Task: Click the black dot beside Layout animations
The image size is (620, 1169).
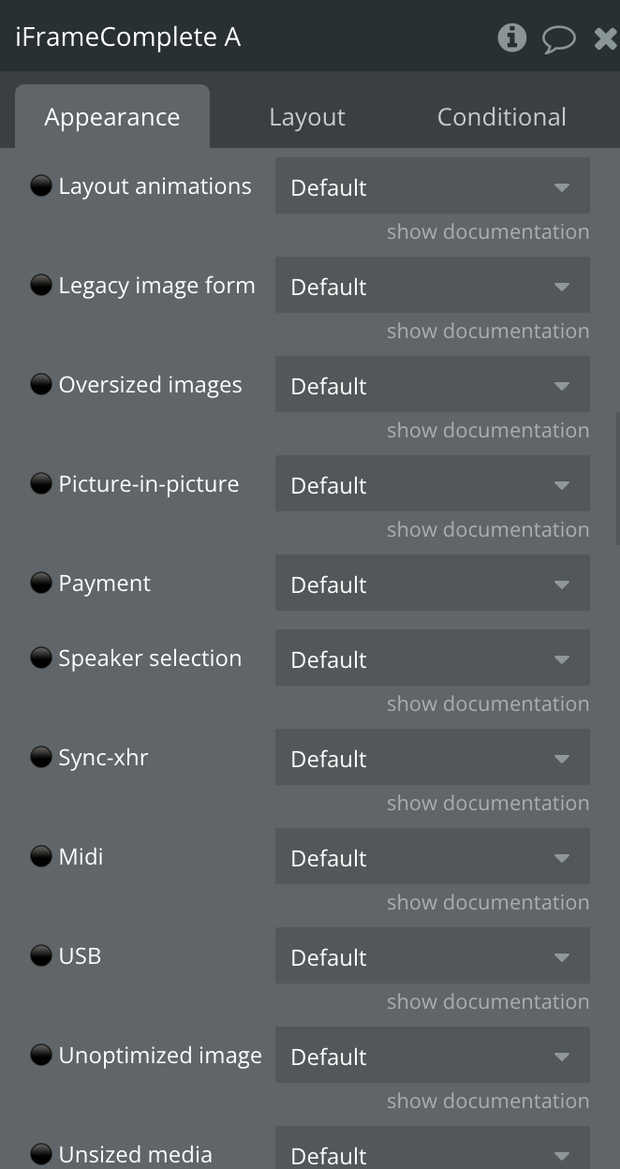Action: coord(41,185)
